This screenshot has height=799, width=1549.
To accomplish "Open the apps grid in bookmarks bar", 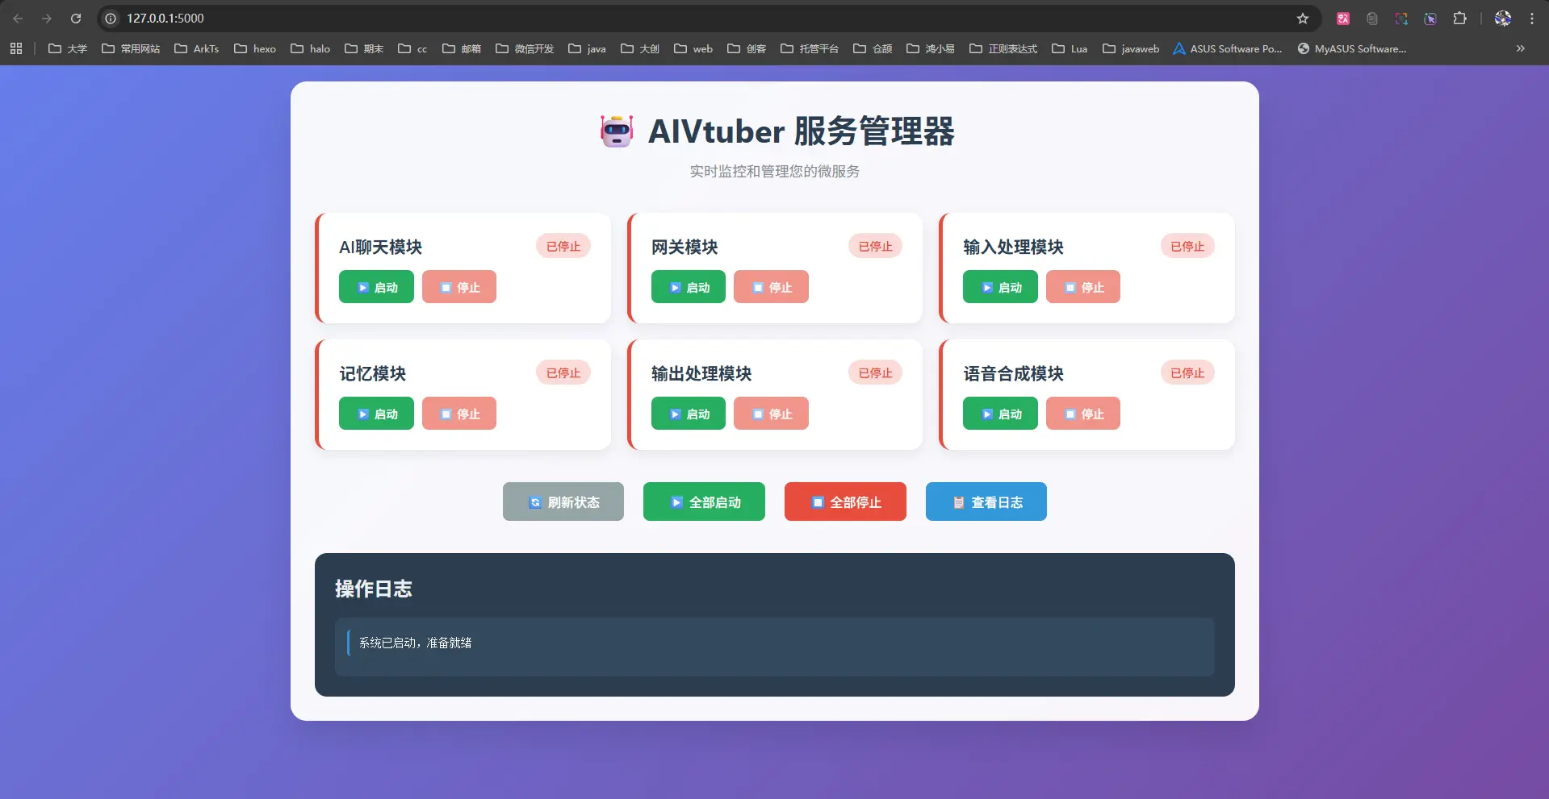I will tap(16, 49).
